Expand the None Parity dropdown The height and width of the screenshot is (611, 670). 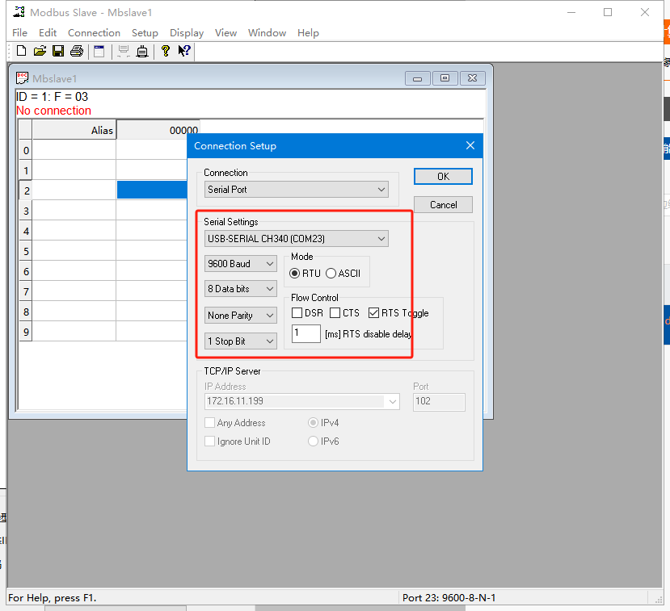click(241, 316)
